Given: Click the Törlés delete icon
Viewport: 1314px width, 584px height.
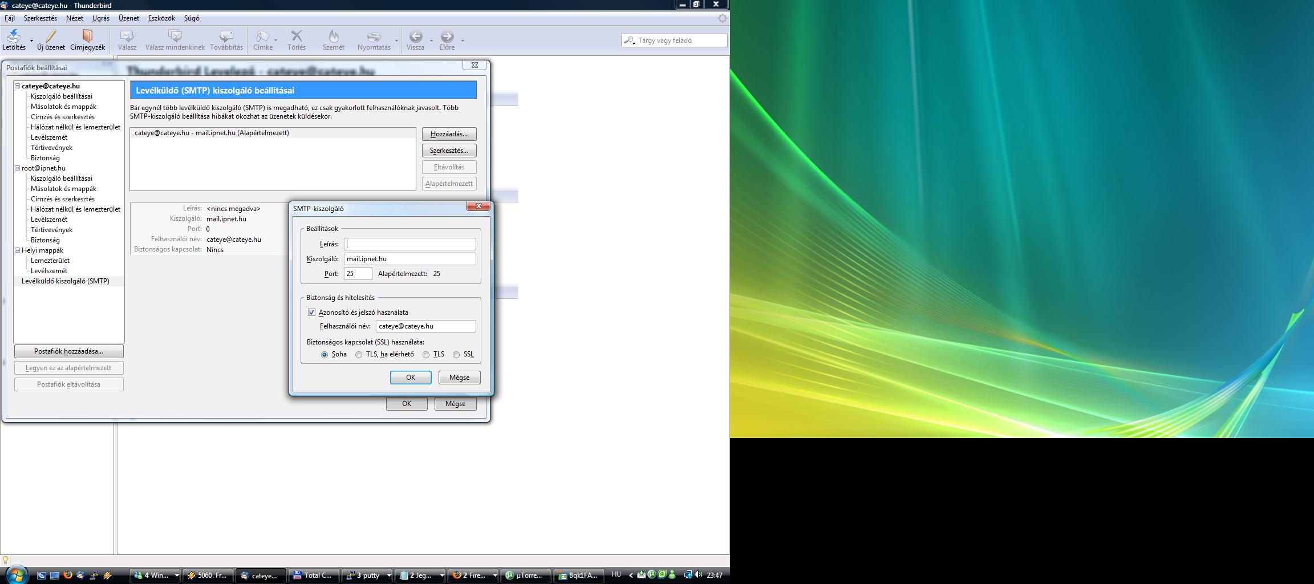Looking at the screenshot, I should click(x=296, y=36).
